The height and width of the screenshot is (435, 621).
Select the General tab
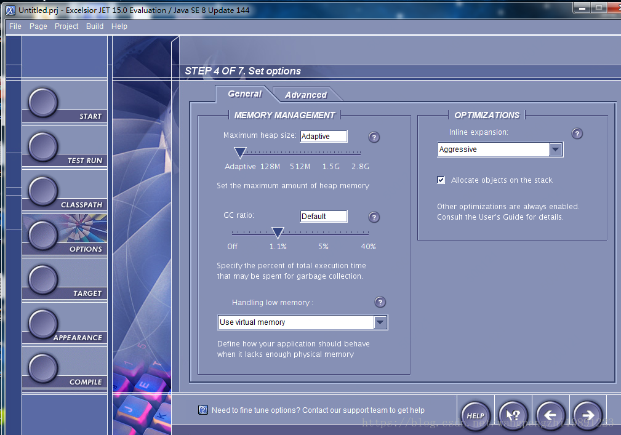244,94
